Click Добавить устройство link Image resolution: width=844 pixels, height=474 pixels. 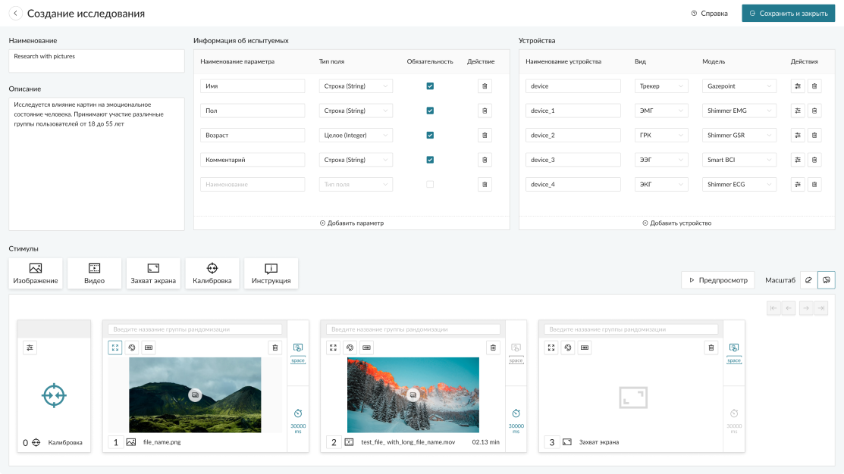tap(676, 223)
